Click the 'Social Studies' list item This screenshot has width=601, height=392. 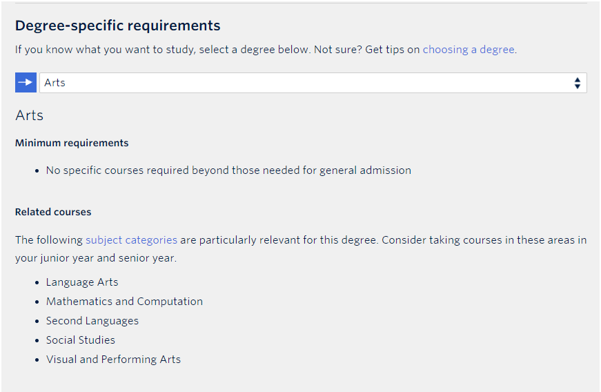81,340
